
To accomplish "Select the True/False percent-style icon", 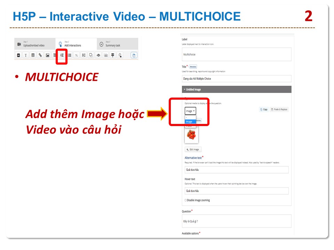I will [x=77, y=55].
